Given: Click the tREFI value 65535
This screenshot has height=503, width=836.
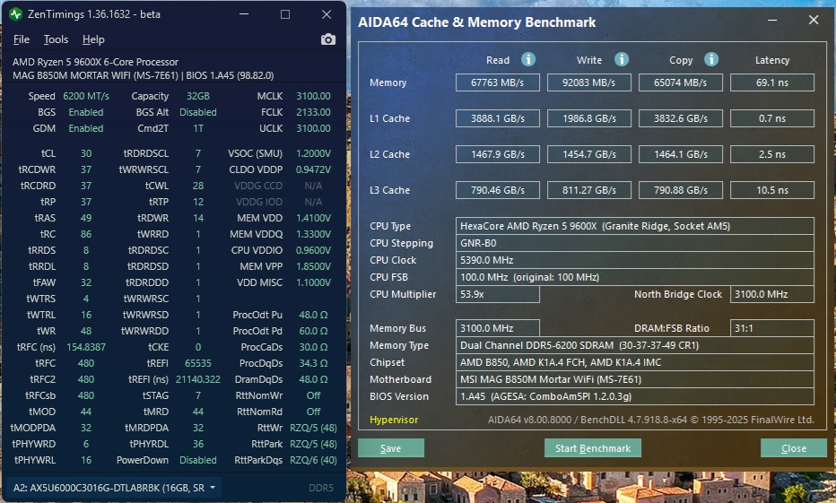Looking at the screenshot, I should click(198, 363).
